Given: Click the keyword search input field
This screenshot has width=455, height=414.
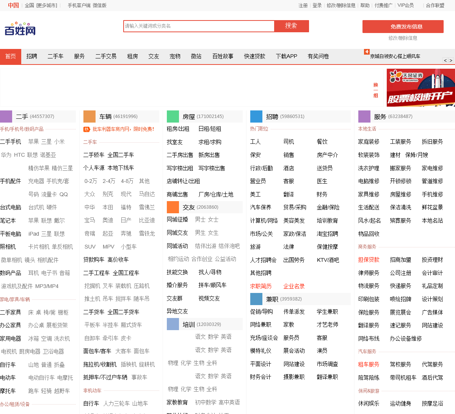Looking at the screenshot, I should pyautogui.click(x=199, y=26).
